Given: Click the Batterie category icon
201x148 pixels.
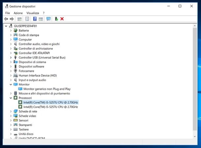Looking at the screenshot, I should pos(15,31).
